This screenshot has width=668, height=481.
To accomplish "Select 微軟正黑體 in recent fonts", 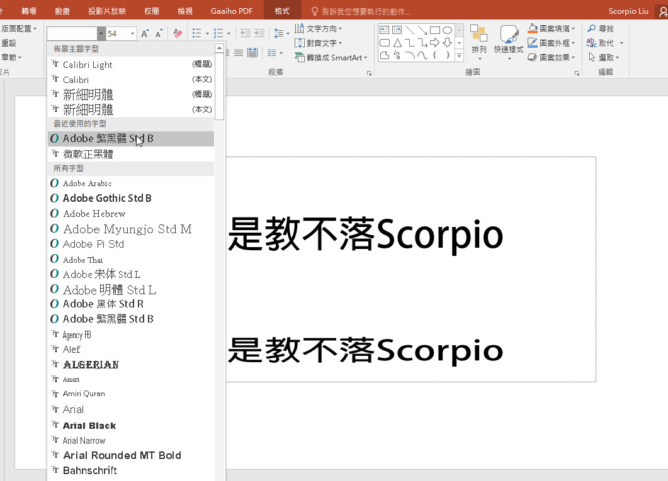I will (x=88, y=154).
